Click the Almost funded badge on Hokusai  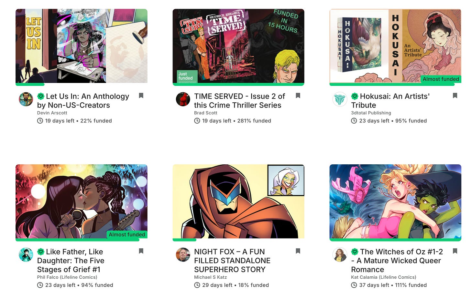tap(441, 79)
